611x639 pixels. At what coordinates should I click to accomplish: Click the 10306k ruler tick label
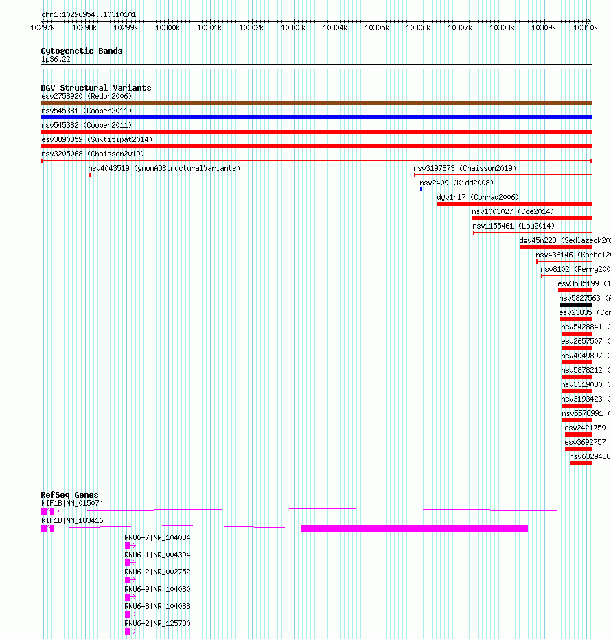(418, 27)
